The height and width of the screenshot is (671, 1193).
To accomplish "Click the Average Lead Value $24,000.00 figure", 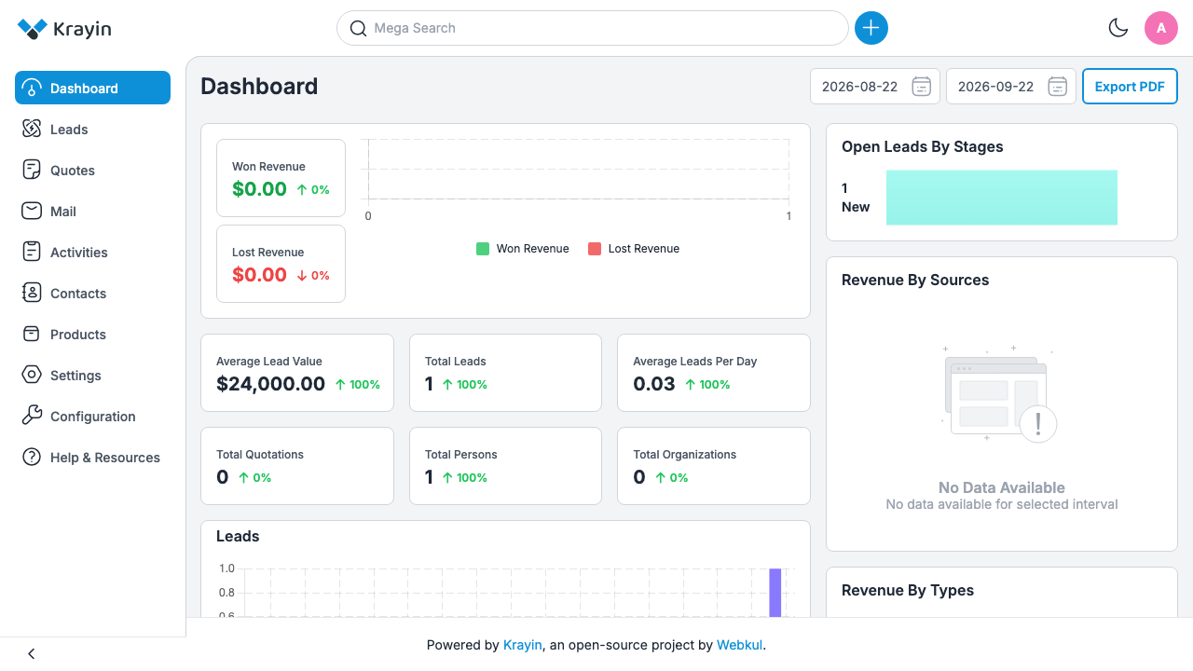I will coord(270,384).
